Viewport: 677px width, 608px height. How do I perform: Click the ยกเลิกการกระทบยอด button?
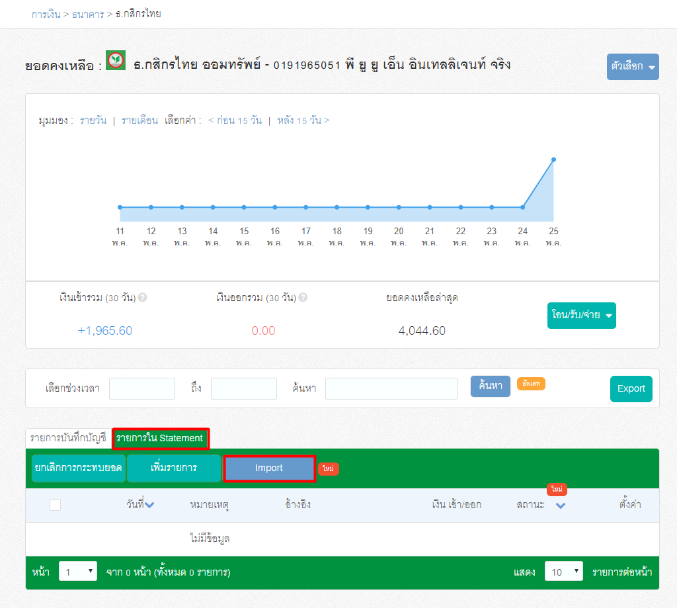(x=79, y=468)
